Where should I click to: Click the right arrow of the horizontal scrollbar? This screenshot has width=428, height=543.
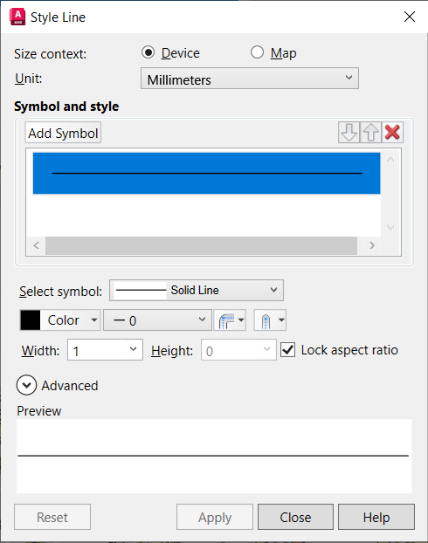click(372, 245)
